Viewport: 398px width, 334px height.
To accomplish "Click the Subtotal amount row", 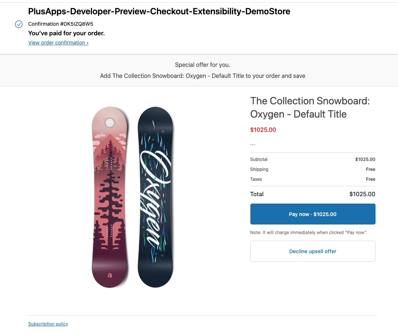I will click(313, 159).
